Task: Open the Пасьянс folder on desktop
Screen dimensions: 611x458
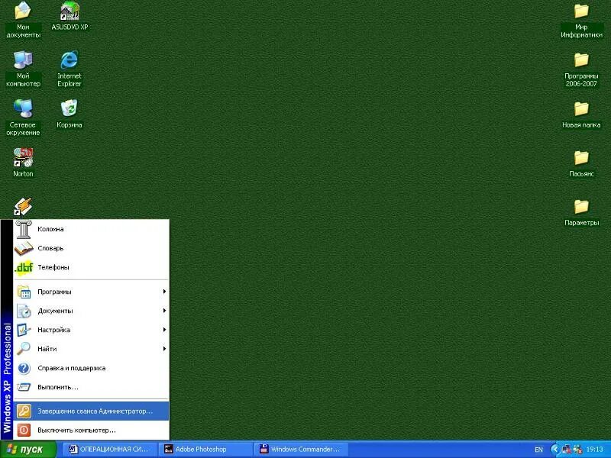Action: 581,163
